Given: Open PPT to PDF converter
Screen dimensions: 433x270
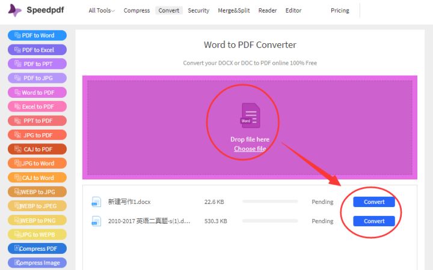Looking at the screenshot, I should click(37, 121).
